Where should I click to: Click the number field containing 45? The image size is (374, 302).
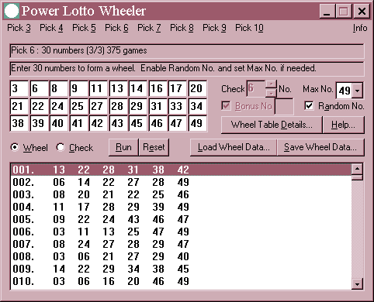138,123
